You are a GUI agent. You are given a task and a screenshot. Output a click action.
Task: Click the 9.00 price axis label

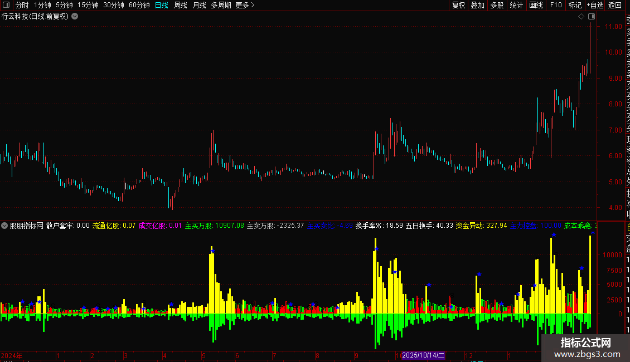pos(615,79)
